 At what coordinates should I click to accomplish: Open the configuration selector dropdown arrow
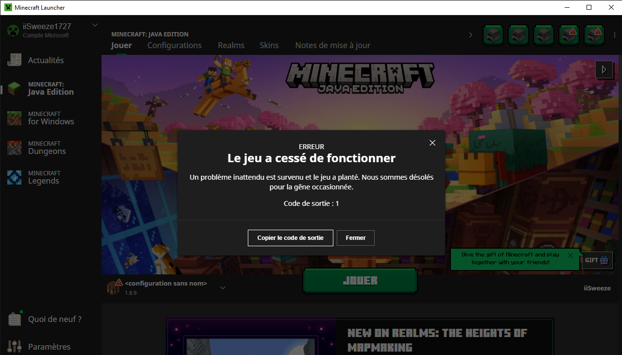(223, 287)
